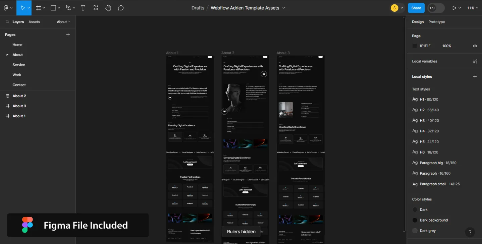Click Webflow Adrien Template Assets title
The width and height of the screenshot is (482, 244).
coord(245,8)
